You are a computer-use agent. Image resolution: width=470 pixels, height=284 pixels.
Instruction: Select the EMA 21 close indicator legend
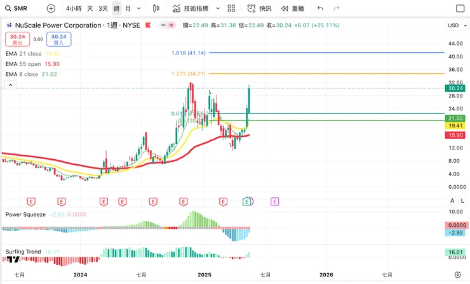pos(33,54)
